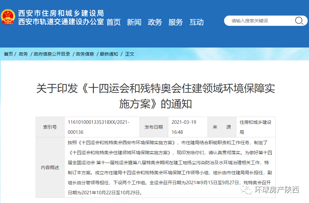Click the article headline about 十四运会
This screenshot has height=203, width=309.
[156, 96]
